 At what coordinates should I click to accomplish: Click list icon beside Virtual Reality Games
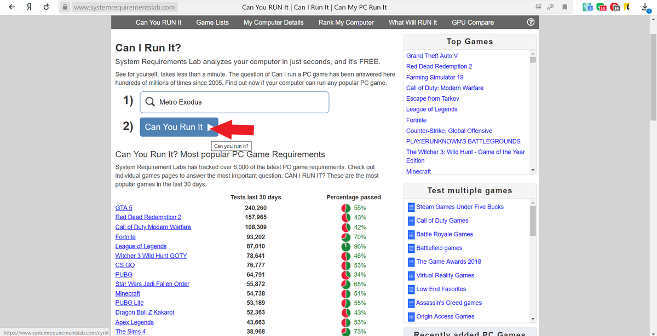411,275
